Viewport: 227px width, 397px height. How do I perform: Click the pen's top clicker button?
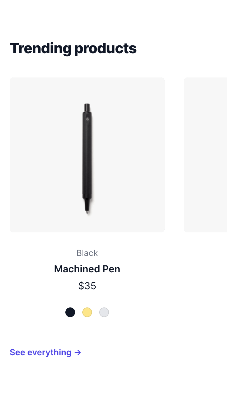pyautogui.click(x=87, y=107)
